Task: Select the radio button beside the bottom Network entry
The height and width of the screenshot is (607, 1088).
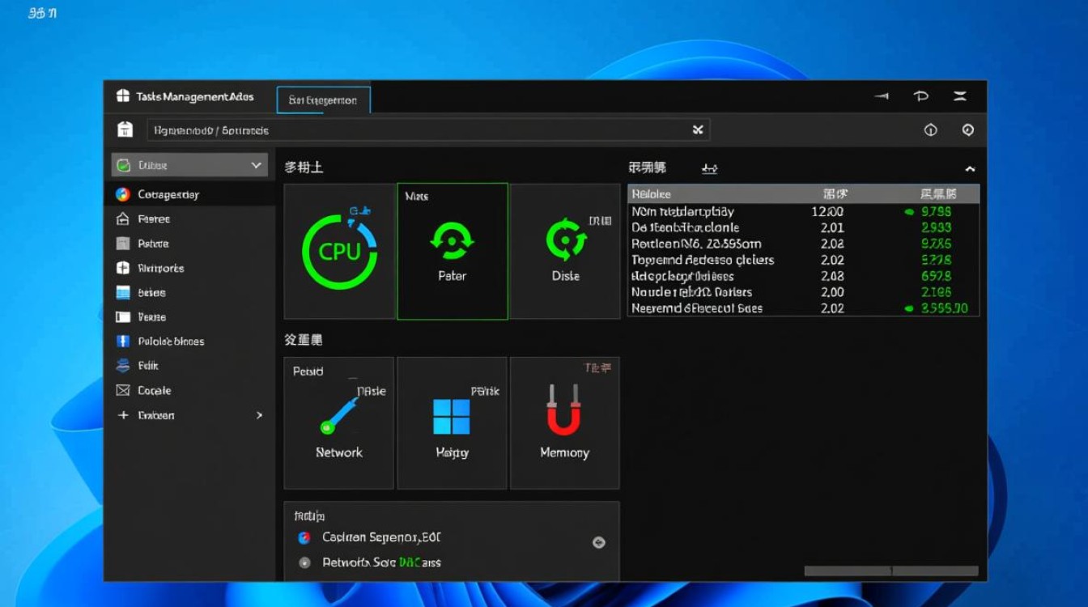Action: coord(304,562)
